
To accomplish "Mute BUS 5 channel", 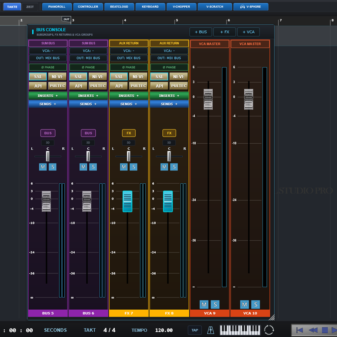I will [43, 167].
